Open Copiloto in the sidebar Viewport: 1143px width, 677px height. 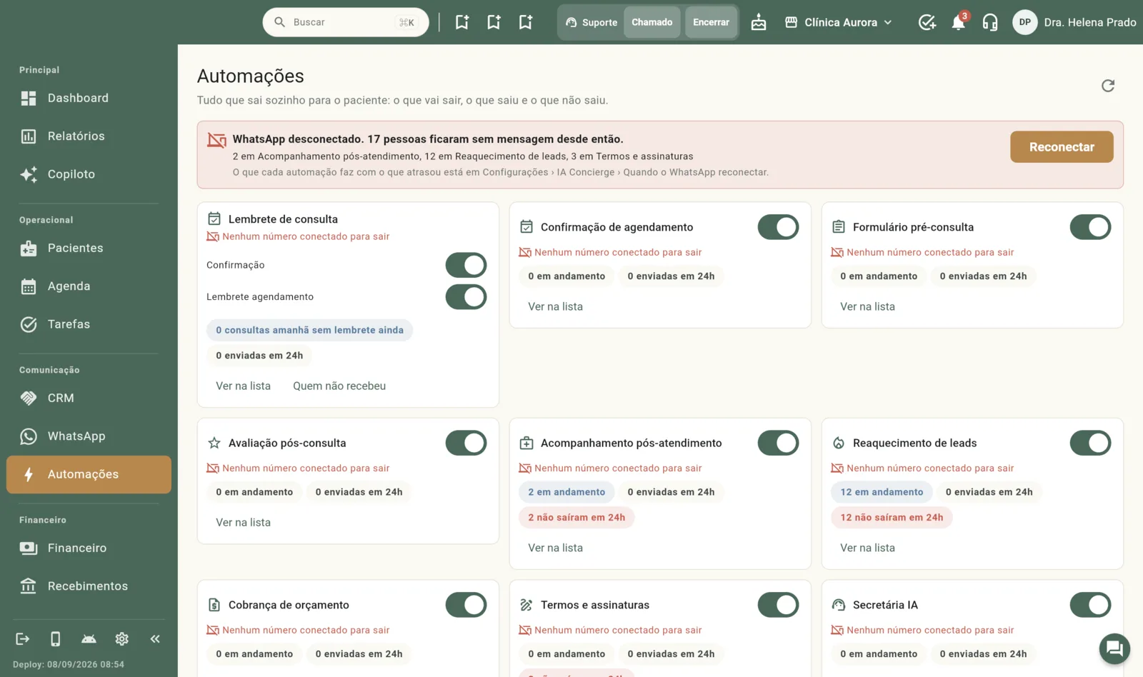89,174
